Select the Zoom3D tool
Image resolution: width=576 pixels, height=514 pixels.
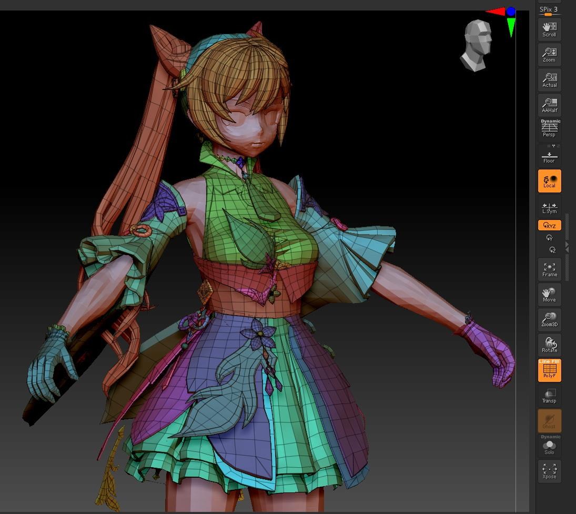click(x=549, y=320)
